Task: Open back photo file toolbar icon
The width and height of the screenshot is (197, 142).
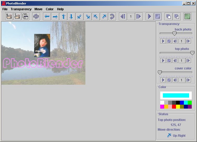Action: pyautogui.click(x=9, y=17)
